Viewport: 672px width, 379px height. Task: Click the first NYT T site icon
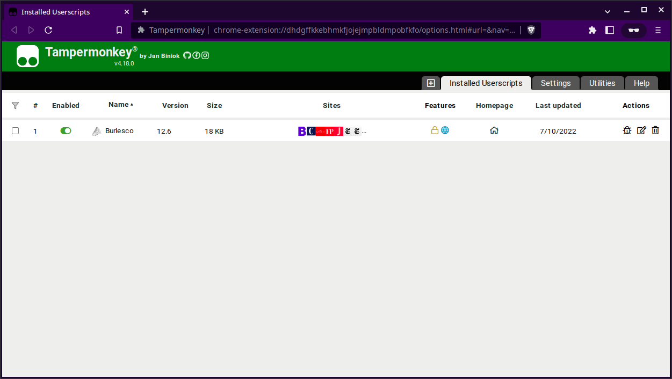[x=348, y=131]
